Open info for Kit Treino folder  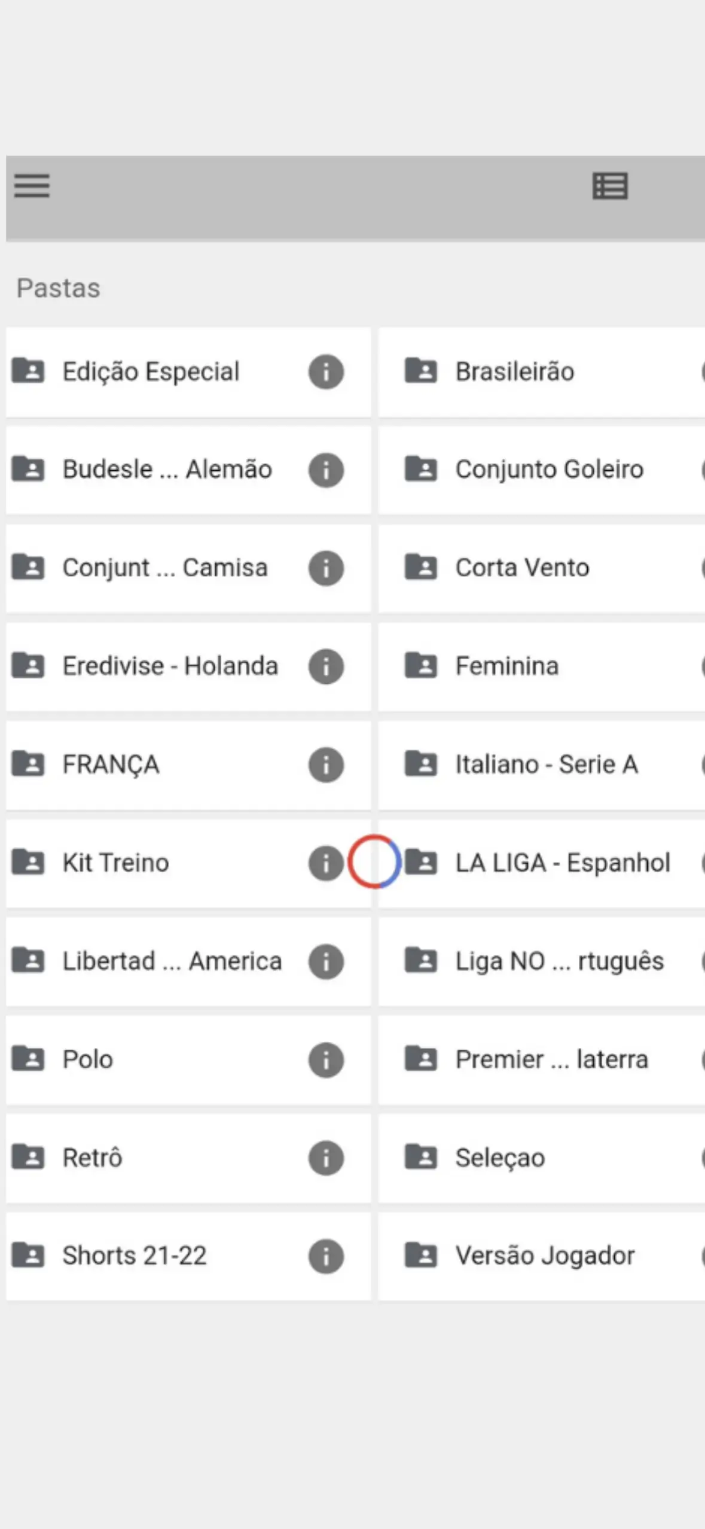(x=325, y=863)
